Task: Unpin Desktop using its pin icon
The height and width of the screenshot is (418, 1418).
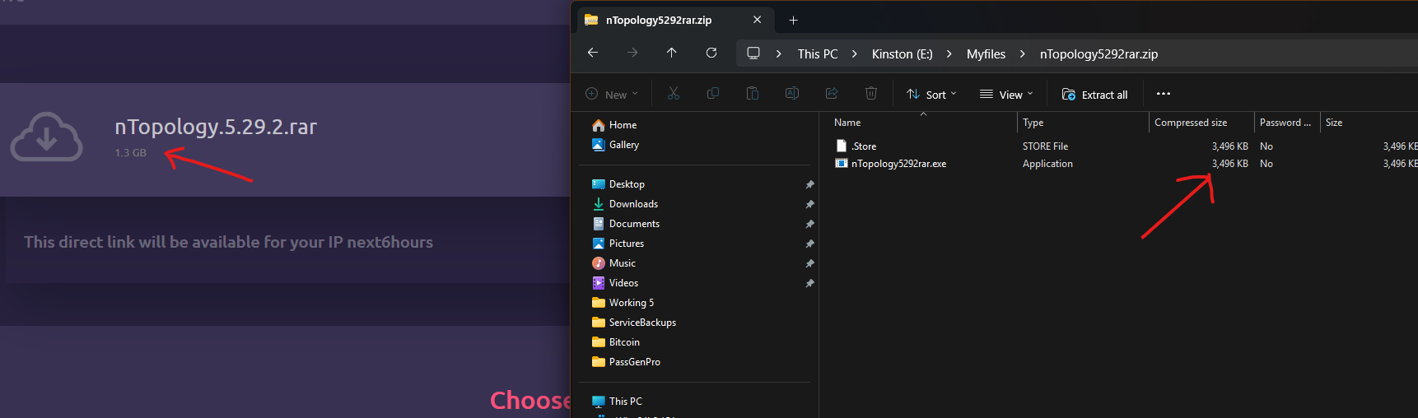Action: [809, 184]
